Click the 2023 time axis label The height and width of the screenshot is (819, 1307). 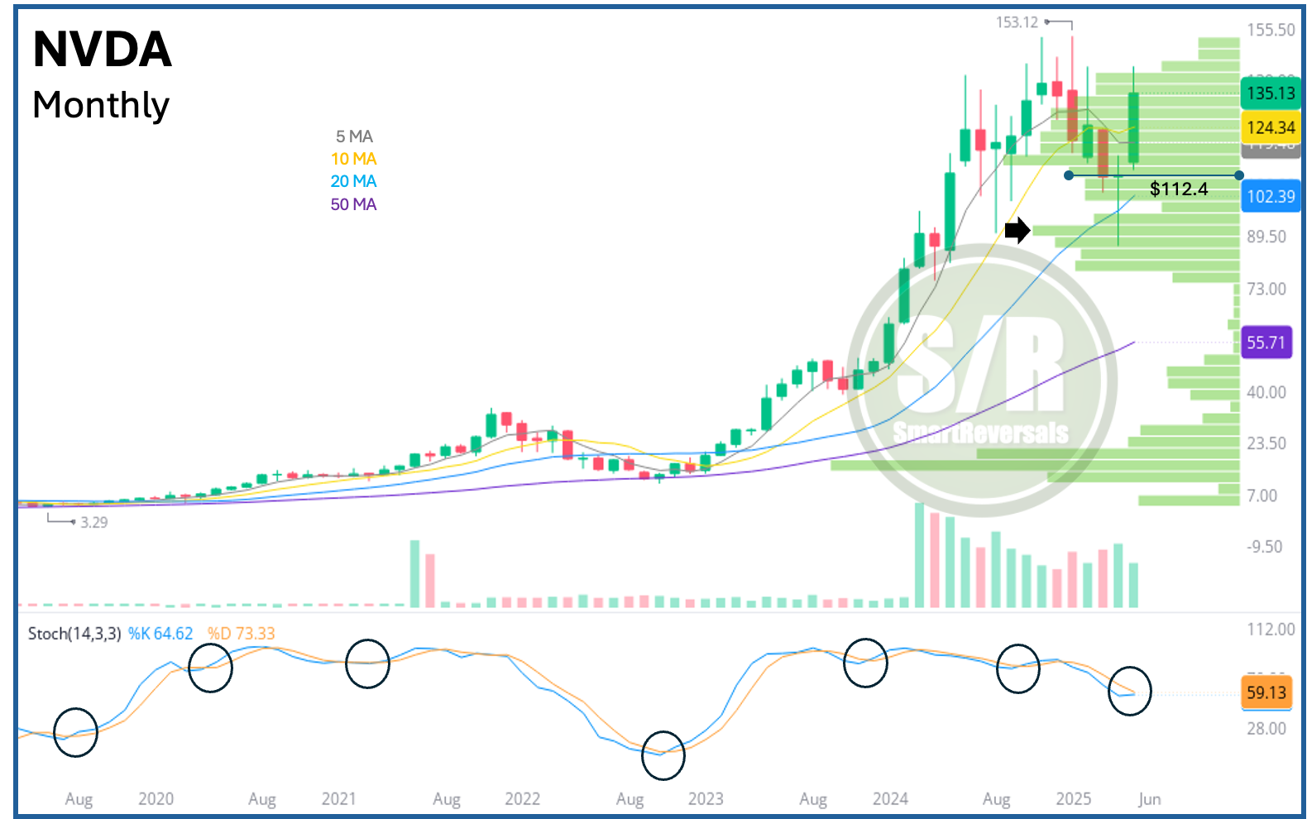click(706, 799)
